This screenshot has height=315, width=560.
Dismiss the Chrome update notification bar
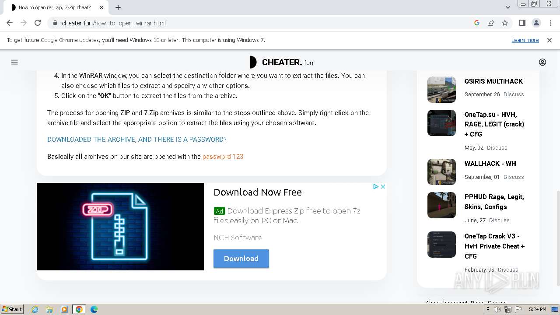point(549,40)
